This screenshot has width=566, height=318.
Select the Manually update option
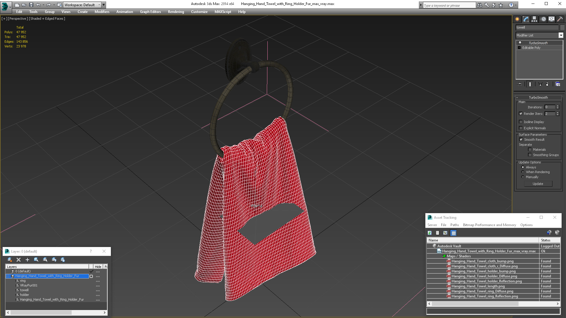pyautogui.click(x=523, y=177)
